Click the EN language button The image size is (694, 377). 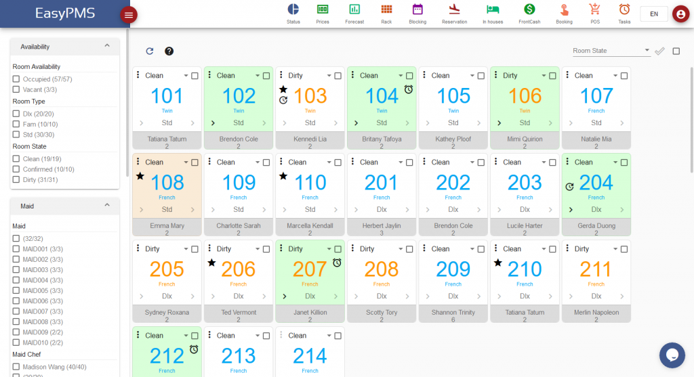654,14
